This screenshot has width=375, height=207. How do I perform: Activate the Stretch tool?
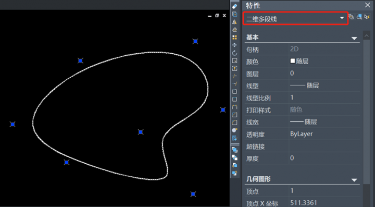[x=234, y=68]
